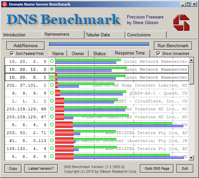The width and height of the screenshot is (199, 178).
Task: Click the blue benchmark progress bar
Action: coord(99,44)
